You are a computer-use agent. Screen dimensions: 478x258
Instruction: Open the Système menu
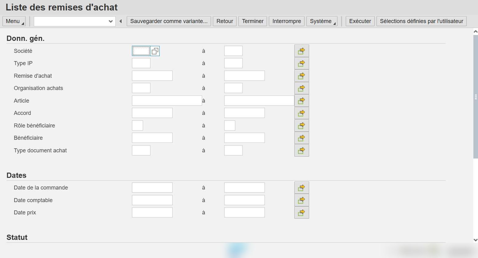pyautogui.click(x=322, y=21)
